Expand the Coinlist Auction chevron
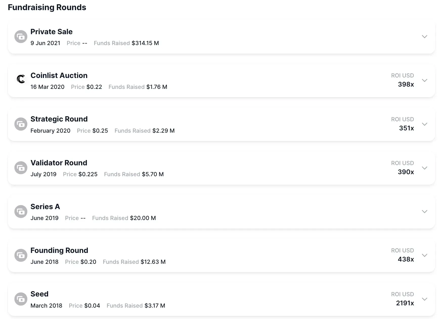Image resolution: width=438 pixels, height=319 pixels. click(x=425, y=80)
